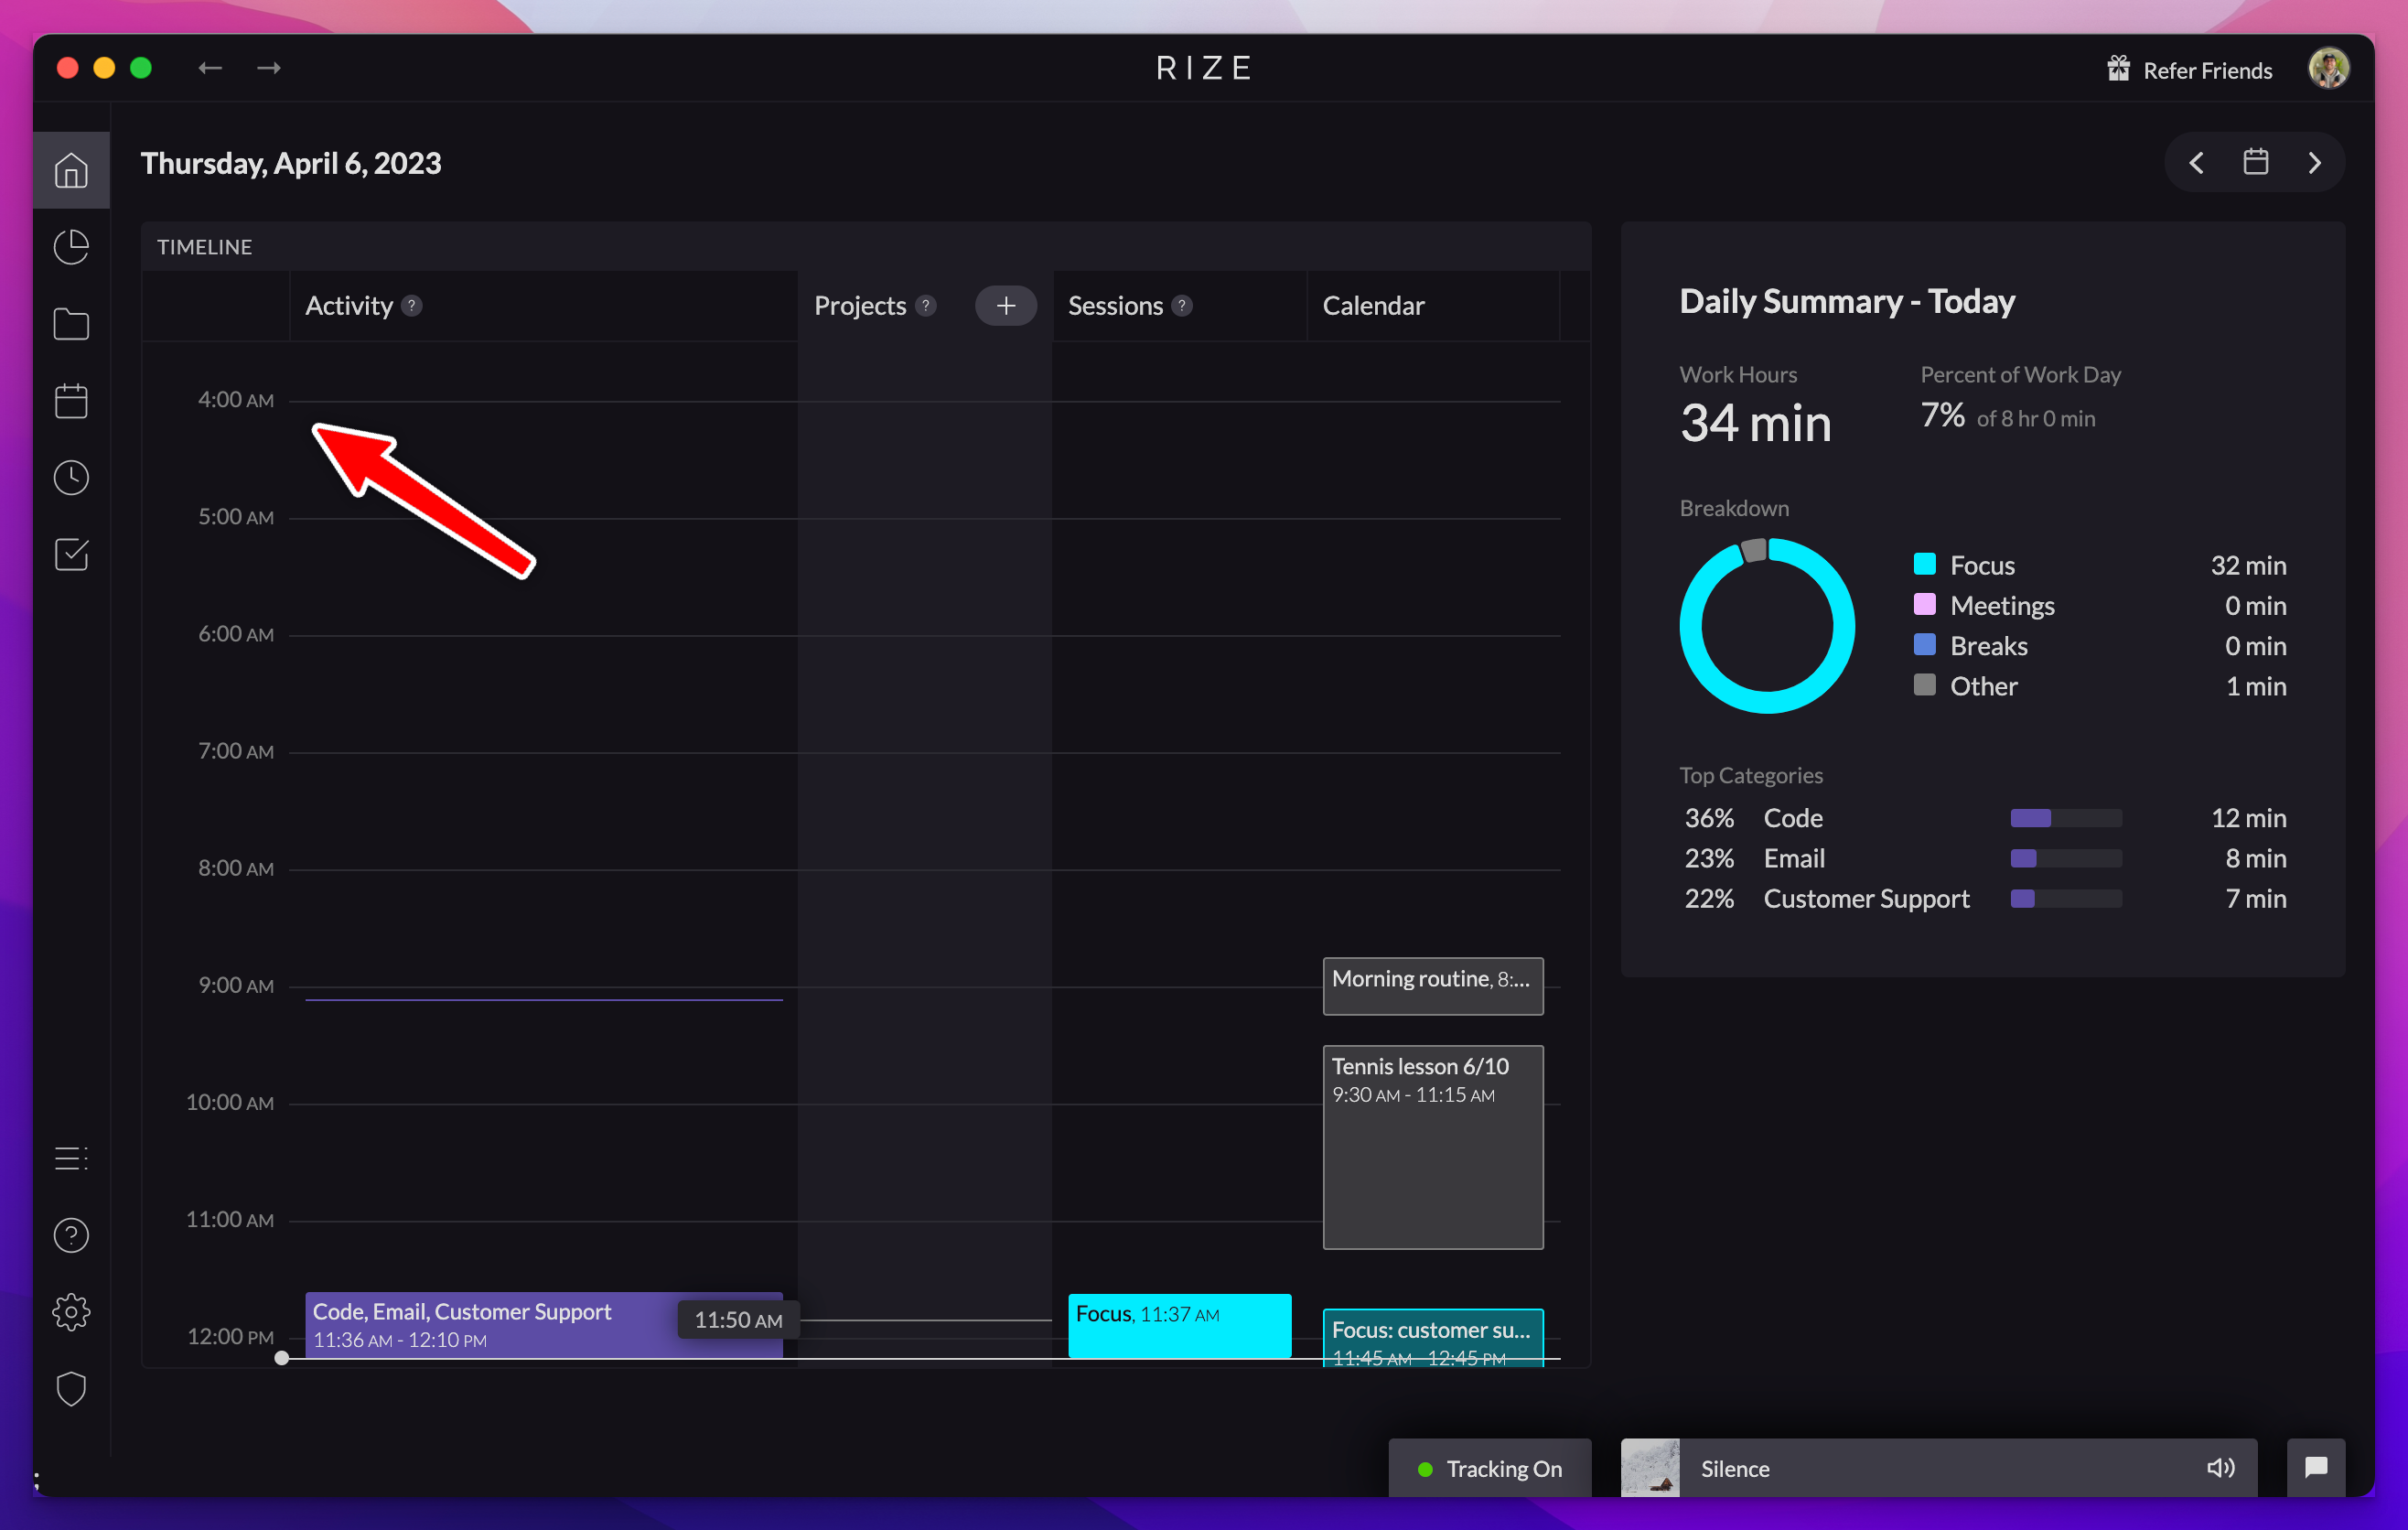Click the Meetings legend label

(x=2002, y=605)
